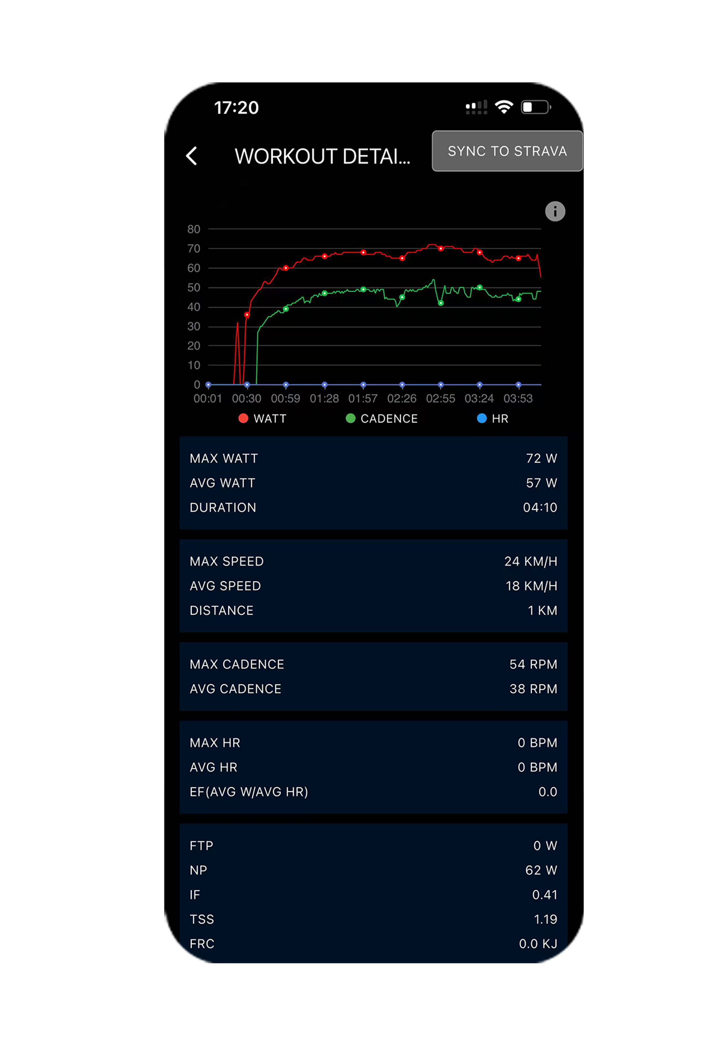Tap the battery status icon
Image resolution: width=702 pixels, height=1054 pixels.
(536, 107)
